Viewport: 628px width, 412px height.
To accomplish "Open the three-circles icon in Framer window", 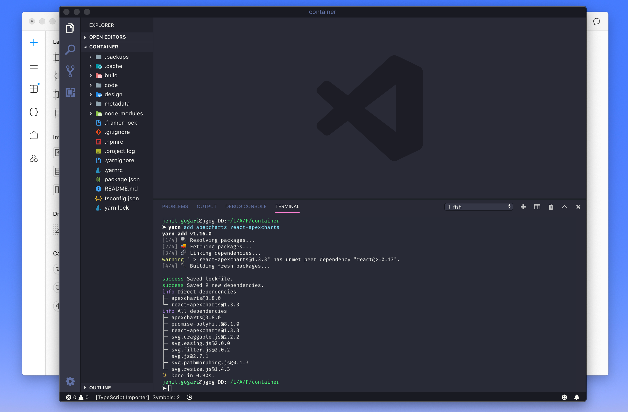I will pyautogui.click(x=34, y=158).
